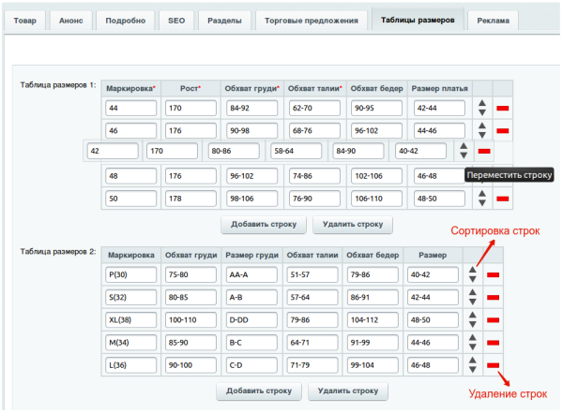Open the Торговые предложения tab
This screenshot has height=413, width=563.
click(311, 20)
